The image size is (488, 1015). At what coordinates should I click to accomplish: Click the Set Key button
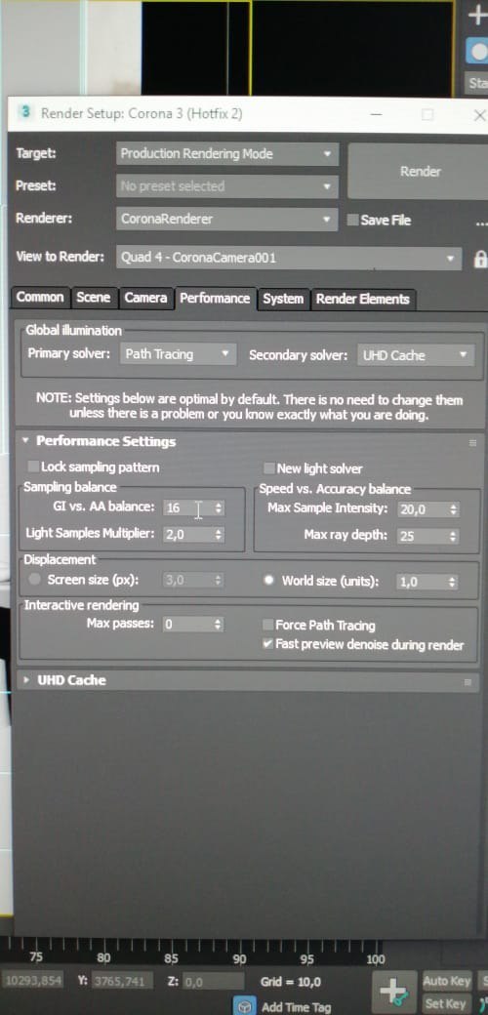click(x=445, y=1004)
